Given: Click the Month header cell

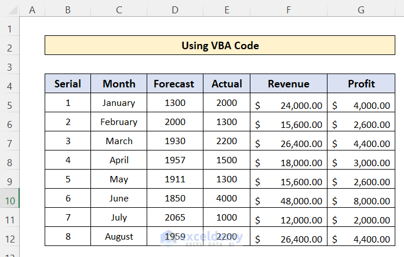Looking at the screenshot, I should pyautogui.click(x=119, y=84).
